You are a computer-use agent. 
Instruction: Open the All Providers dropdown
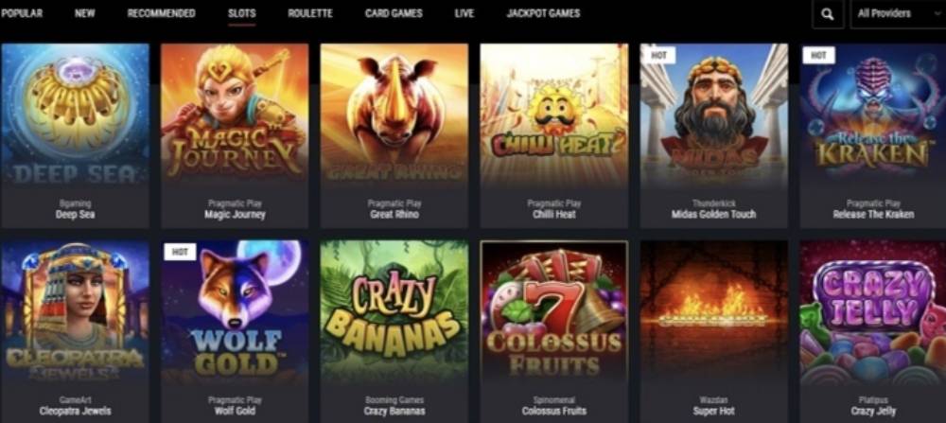click(899, 14)
